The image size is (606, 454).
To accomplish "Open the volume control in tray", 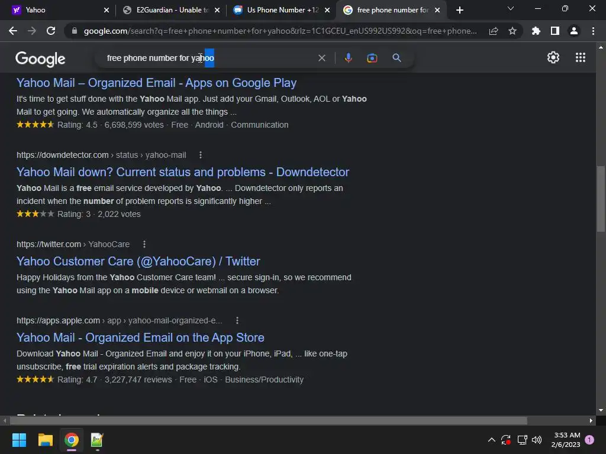I will click(537, 440).
